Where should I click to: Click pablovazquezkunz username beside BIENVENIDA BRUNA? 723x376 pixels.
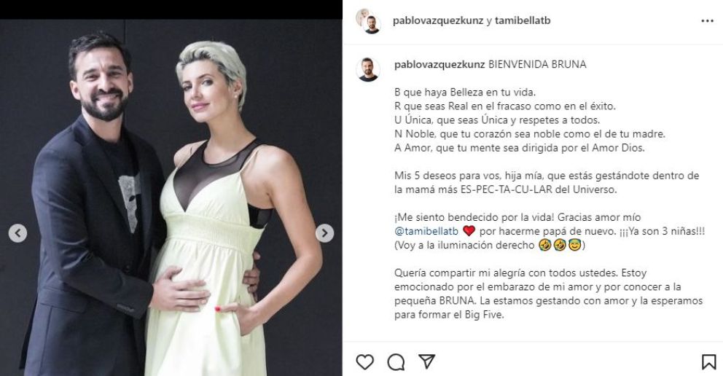439,65
